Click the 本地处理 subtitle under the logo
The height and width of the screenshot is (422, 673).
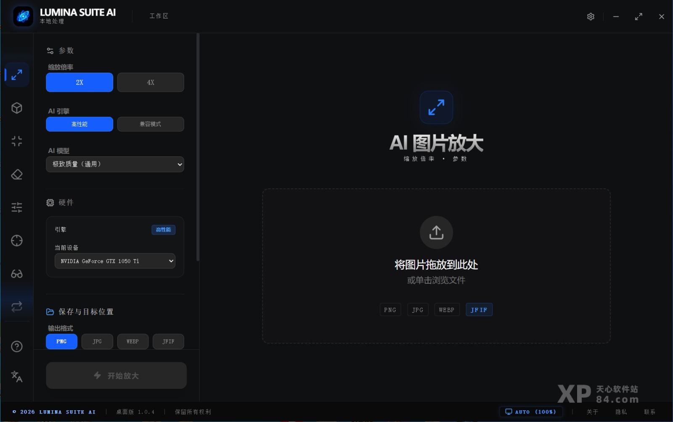(x=52, y=21)
